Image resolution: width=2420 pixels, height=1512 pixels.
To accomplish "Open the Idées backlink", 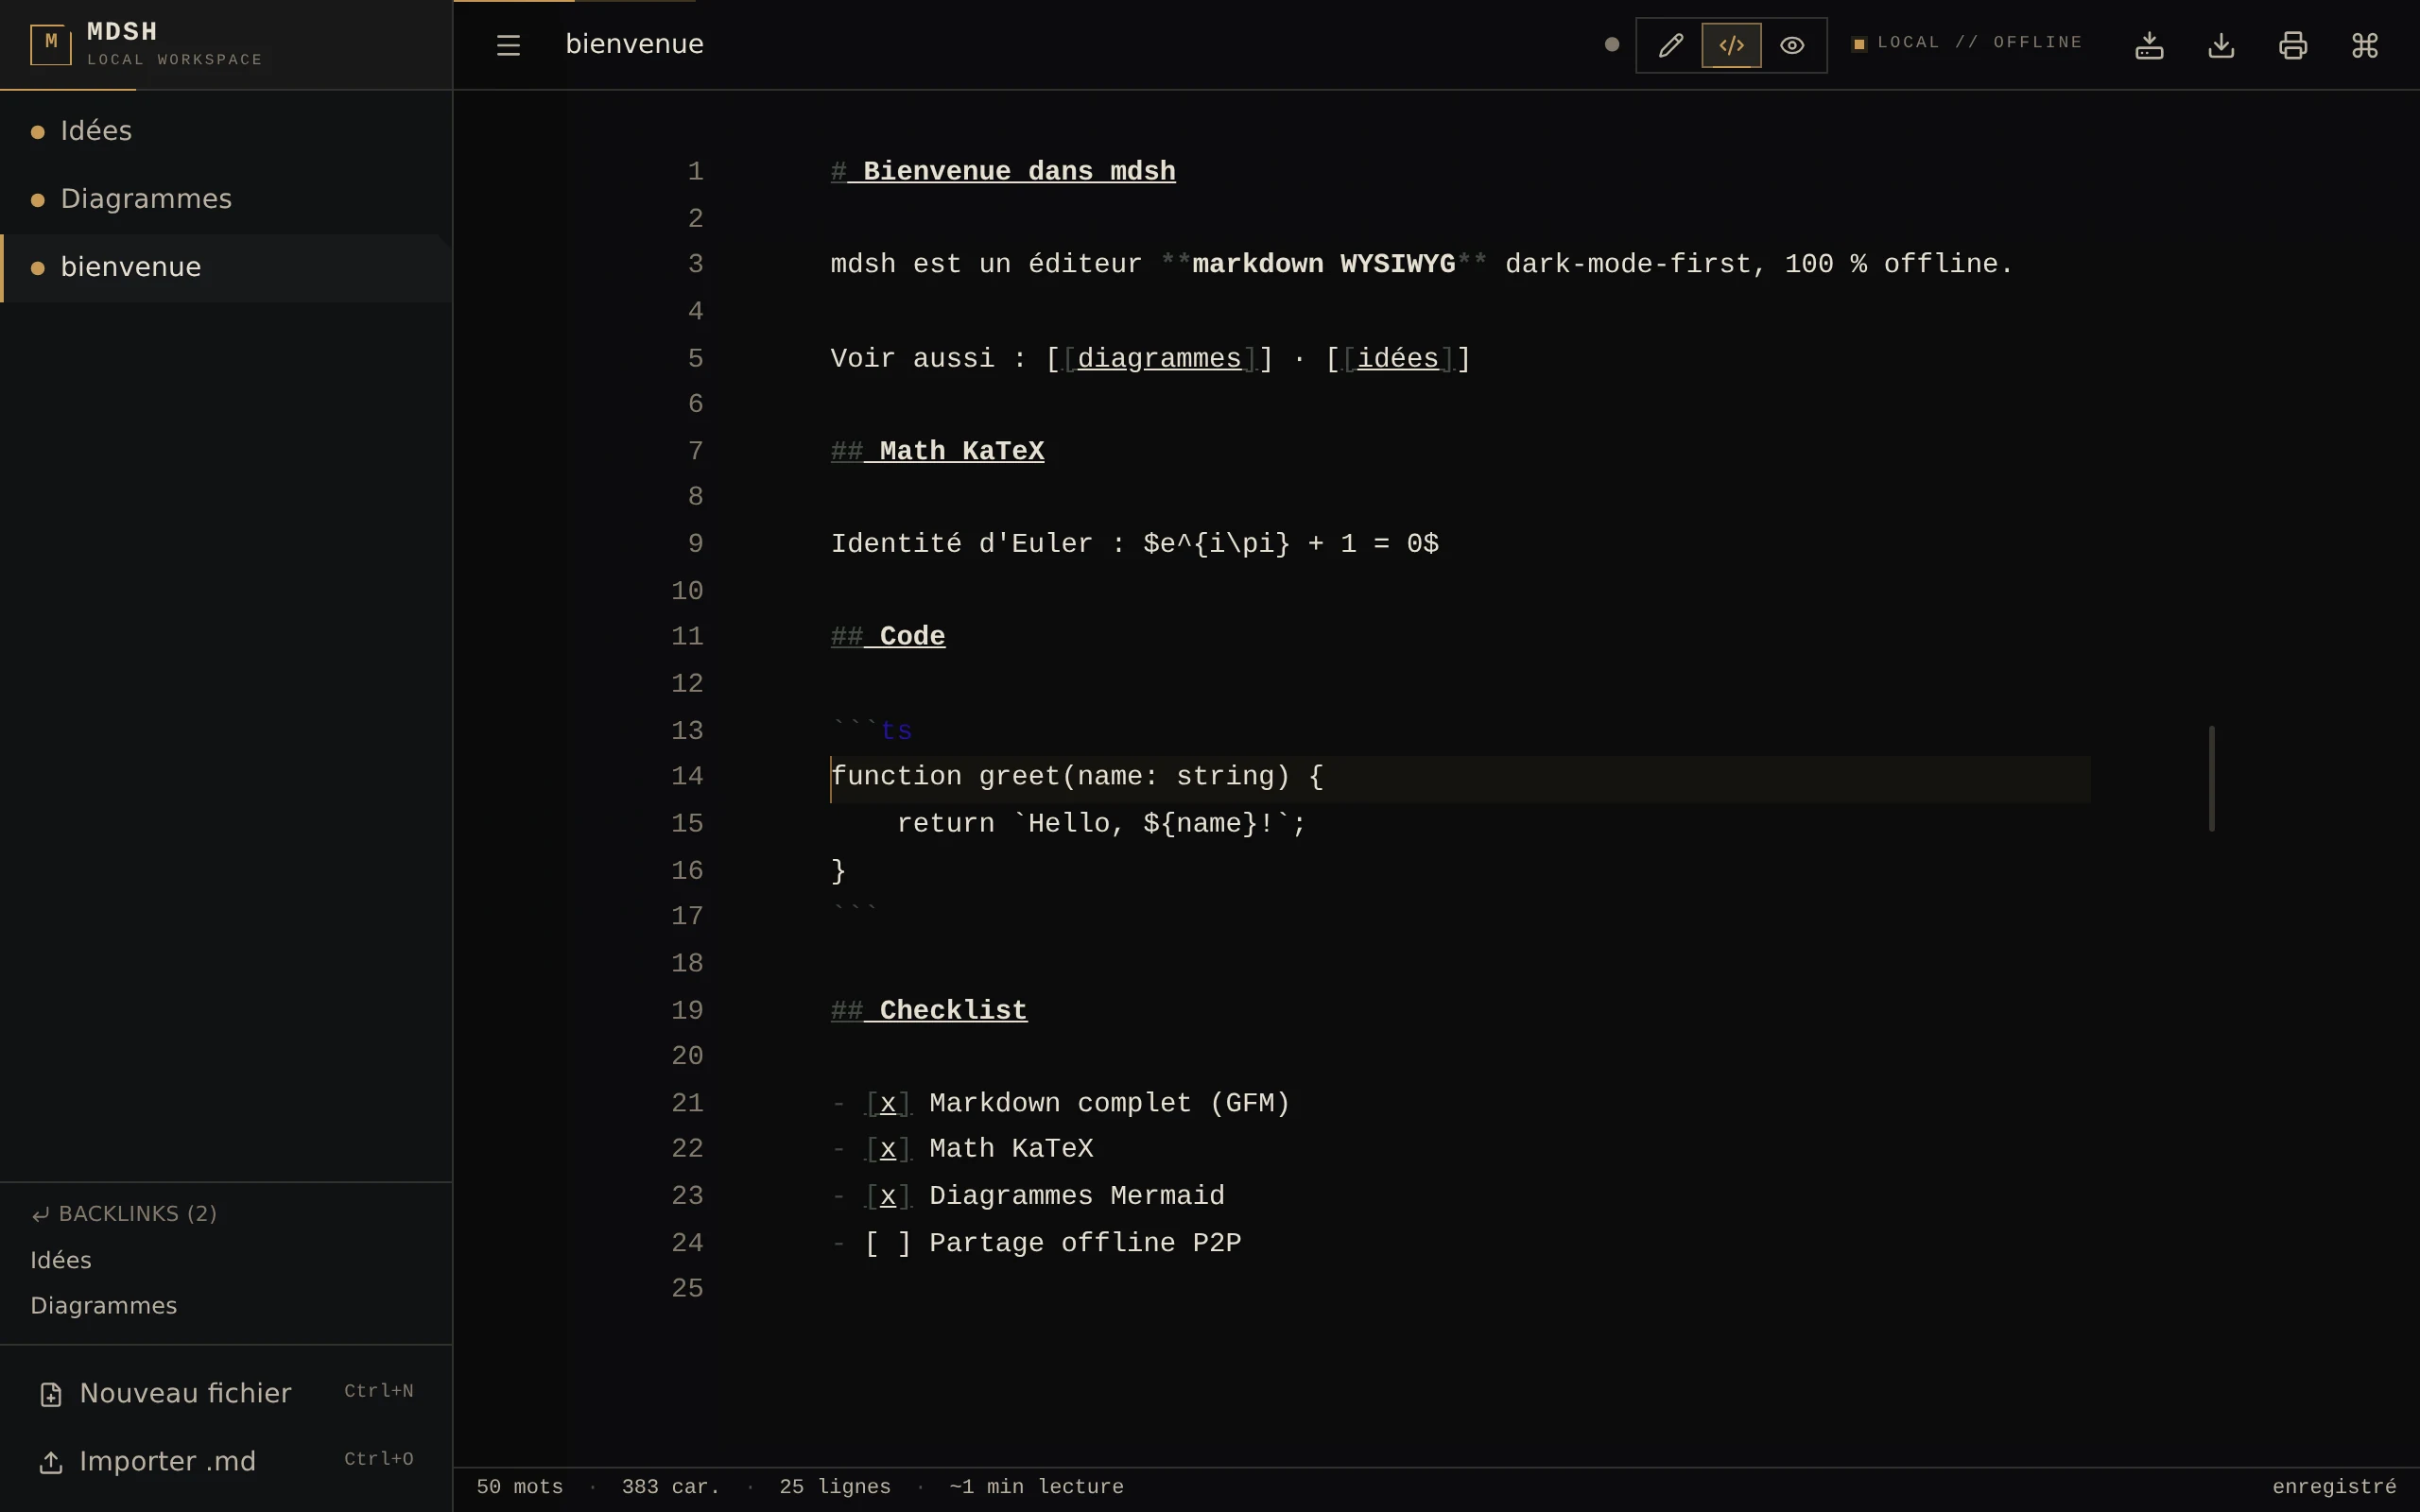I will 61,1260.
